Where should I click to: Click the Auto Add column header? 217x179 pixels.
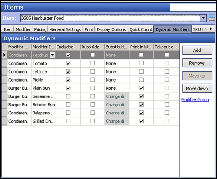[92, 47]
